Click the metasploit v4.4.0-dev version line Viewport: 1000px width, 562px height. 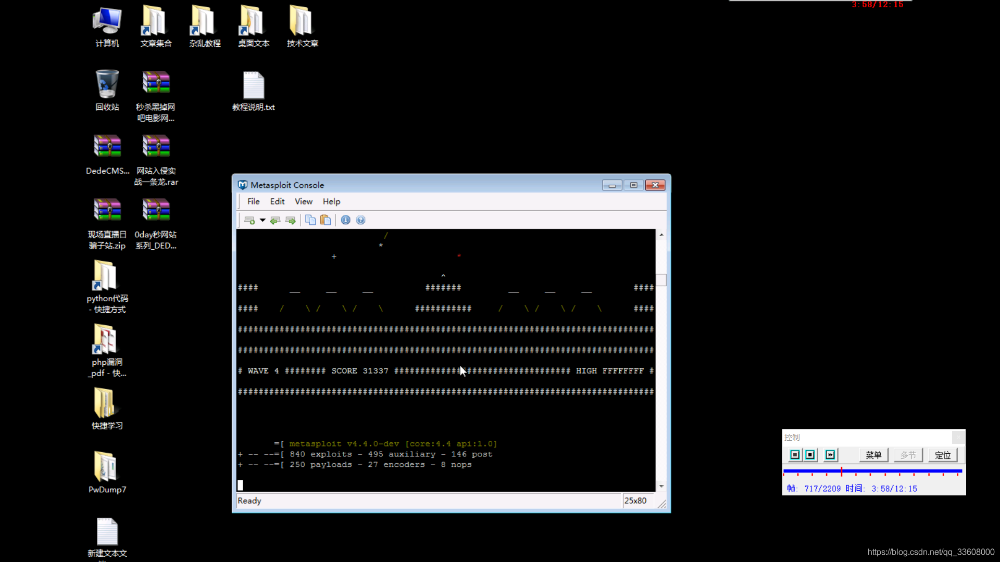click(385, 444)
